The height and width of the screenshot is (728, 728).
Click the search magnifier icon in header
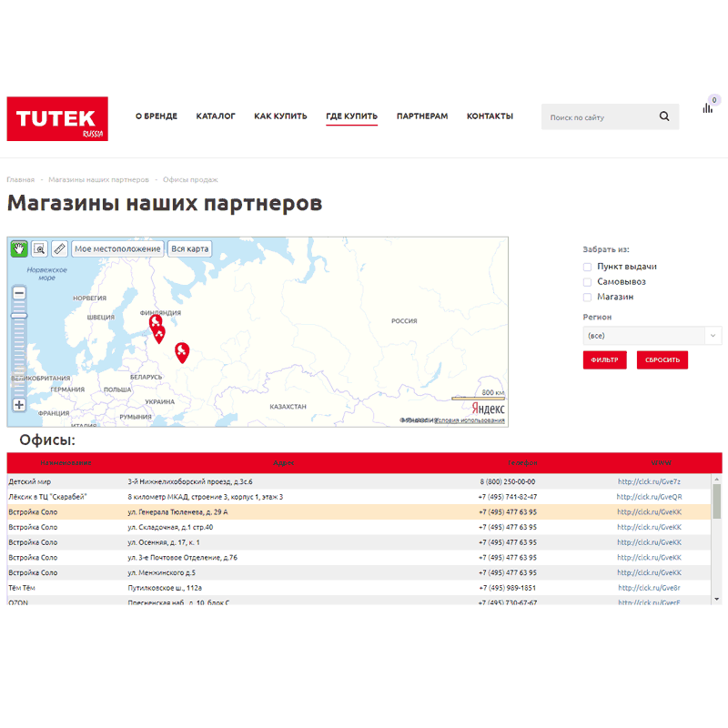click(x=664, y=116)
